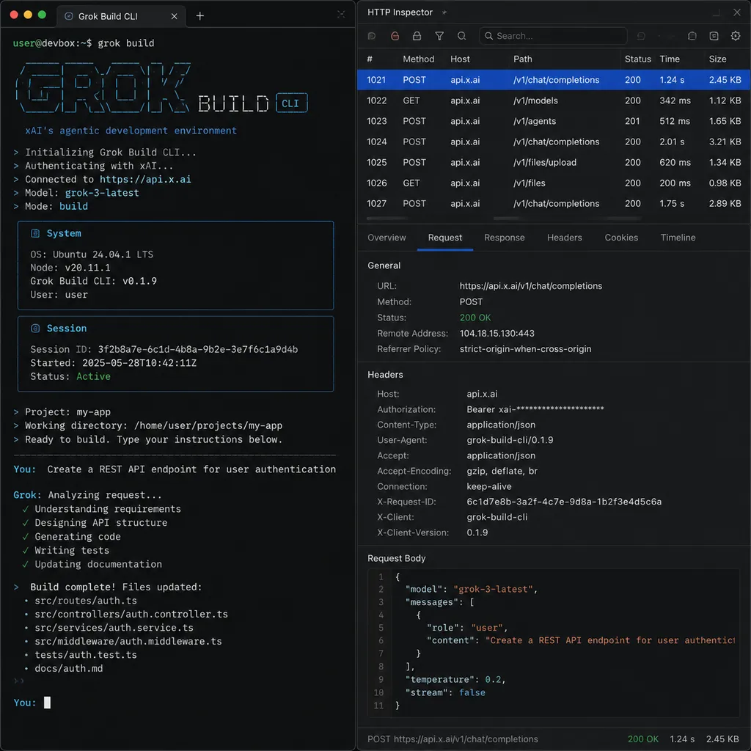Click the Authorization Bearer token value

[535, 409]
